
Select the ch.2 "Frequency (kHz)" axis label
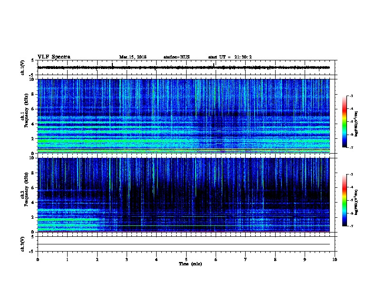tap(26, 189)
